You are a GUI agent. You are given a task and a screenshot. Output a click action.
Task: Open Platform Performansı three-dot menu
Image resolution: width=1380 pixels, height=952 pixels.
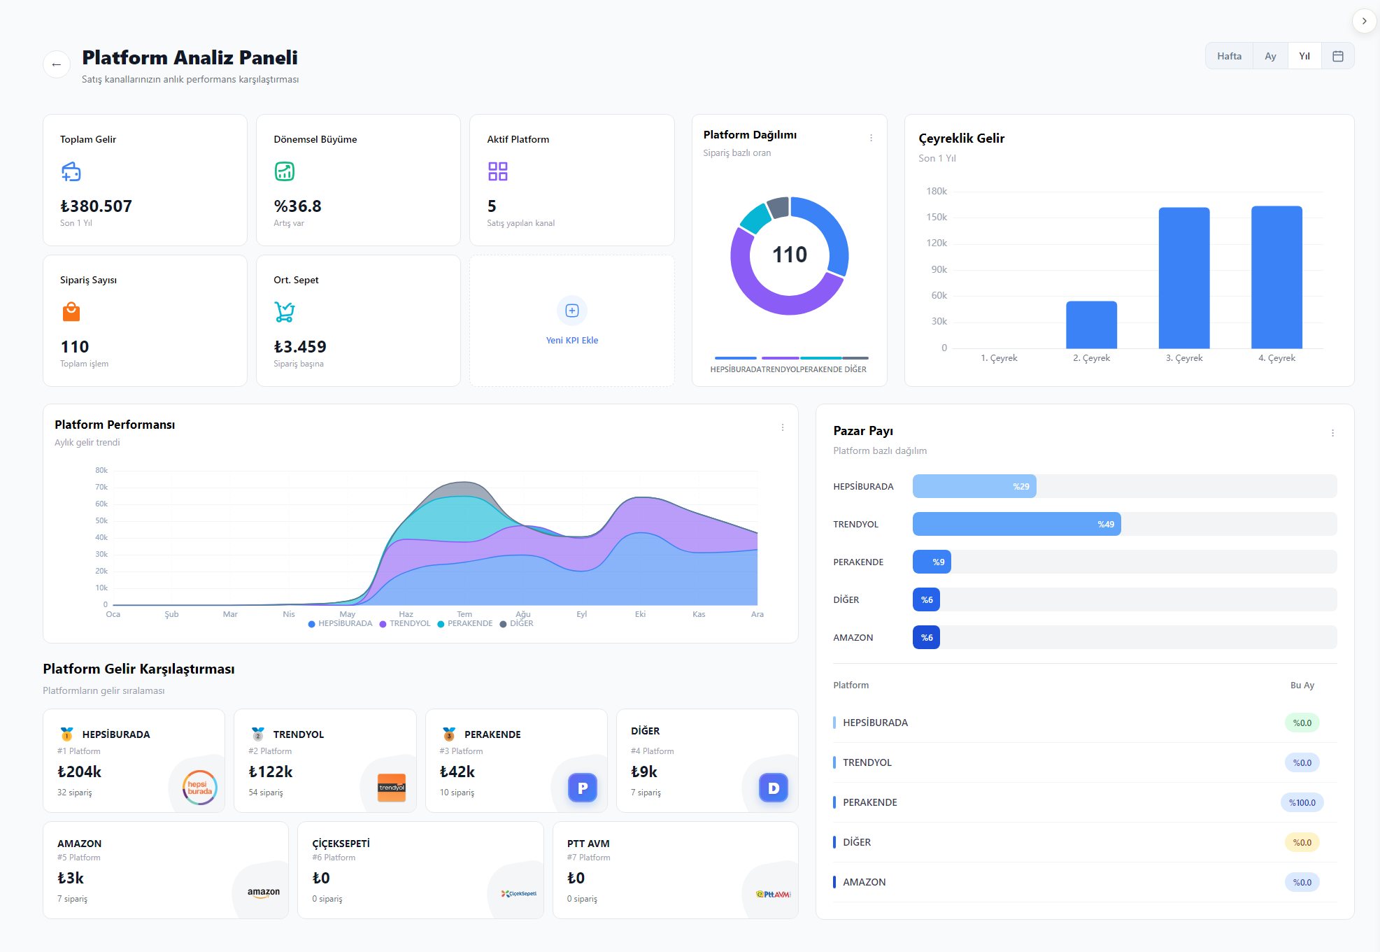[x=783, y=427]
